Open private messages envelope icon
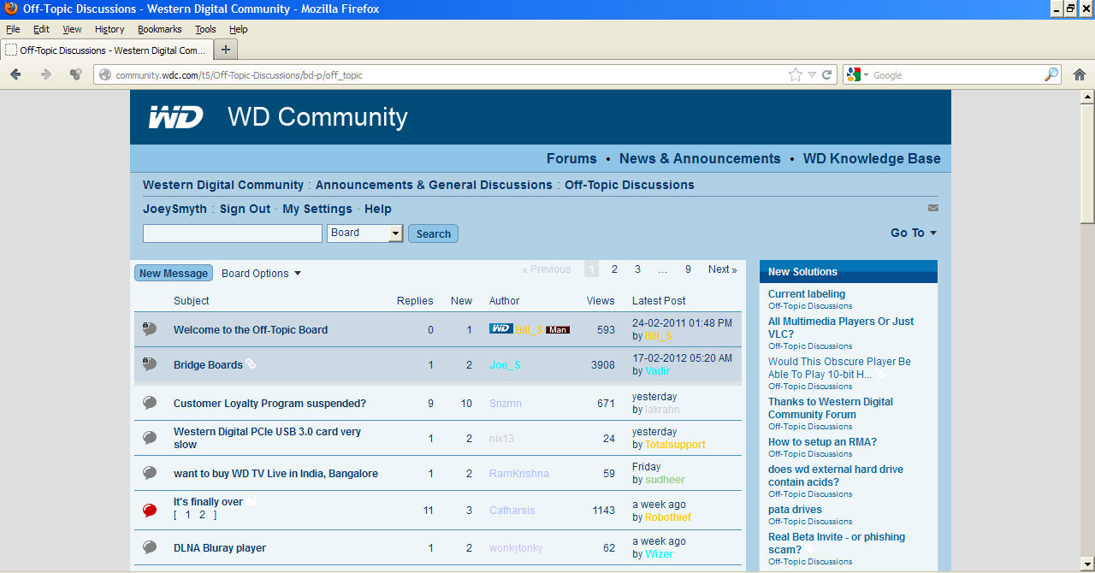Image resolution: width=1095 pixels, height=573 pixels. tap(932, 208)
